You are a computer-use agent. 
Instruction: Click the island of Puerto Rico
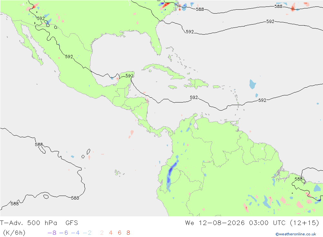(216, 87)
